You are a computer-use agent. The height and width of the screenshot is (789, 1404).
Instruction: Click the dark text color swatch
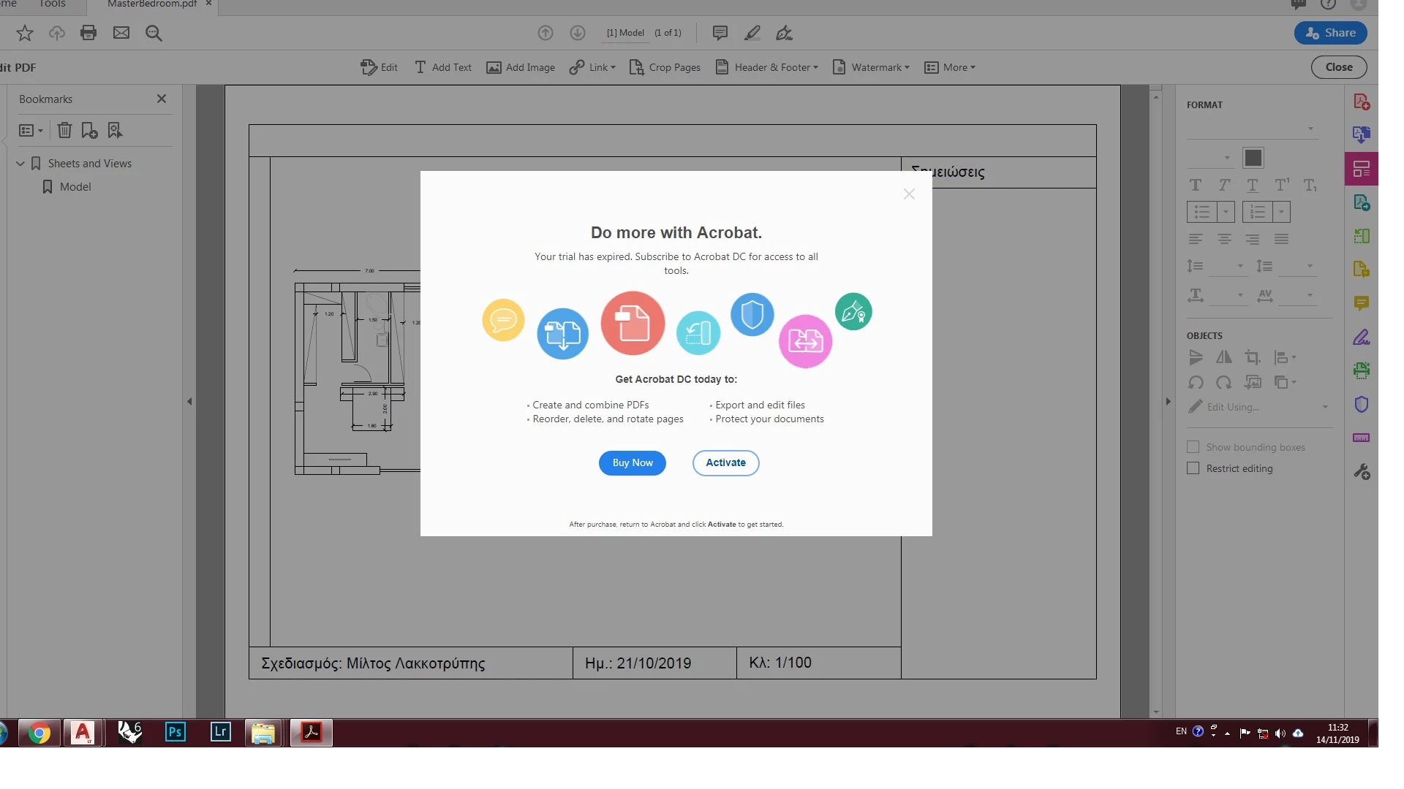(1253, 158)
